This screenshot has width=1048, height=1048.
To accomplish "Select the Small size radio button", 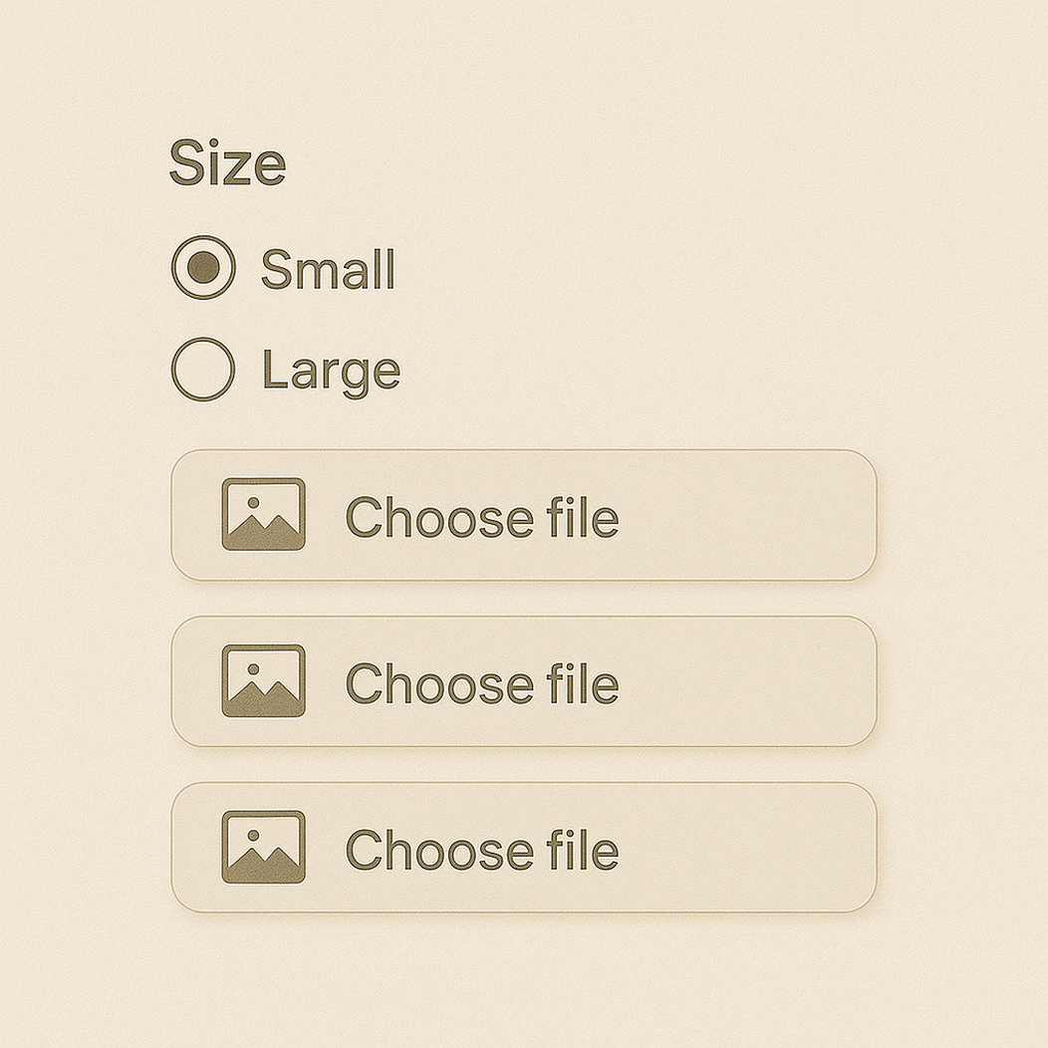I will click(203, 268).
